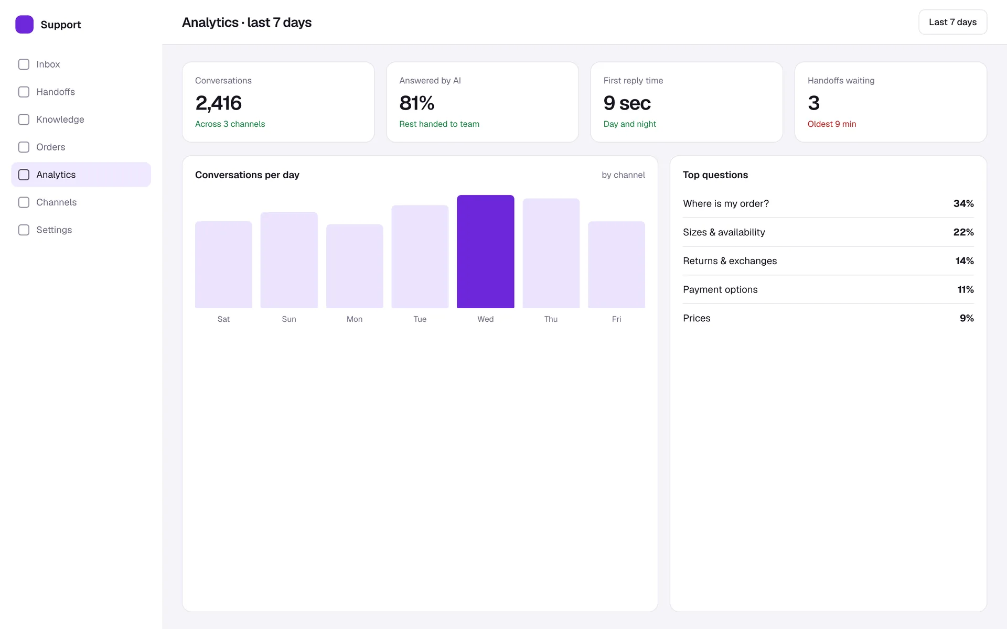This screenshot has height=629, width=1007.
Task: Open the Knowledge page
Action: [x=81, y=120]
